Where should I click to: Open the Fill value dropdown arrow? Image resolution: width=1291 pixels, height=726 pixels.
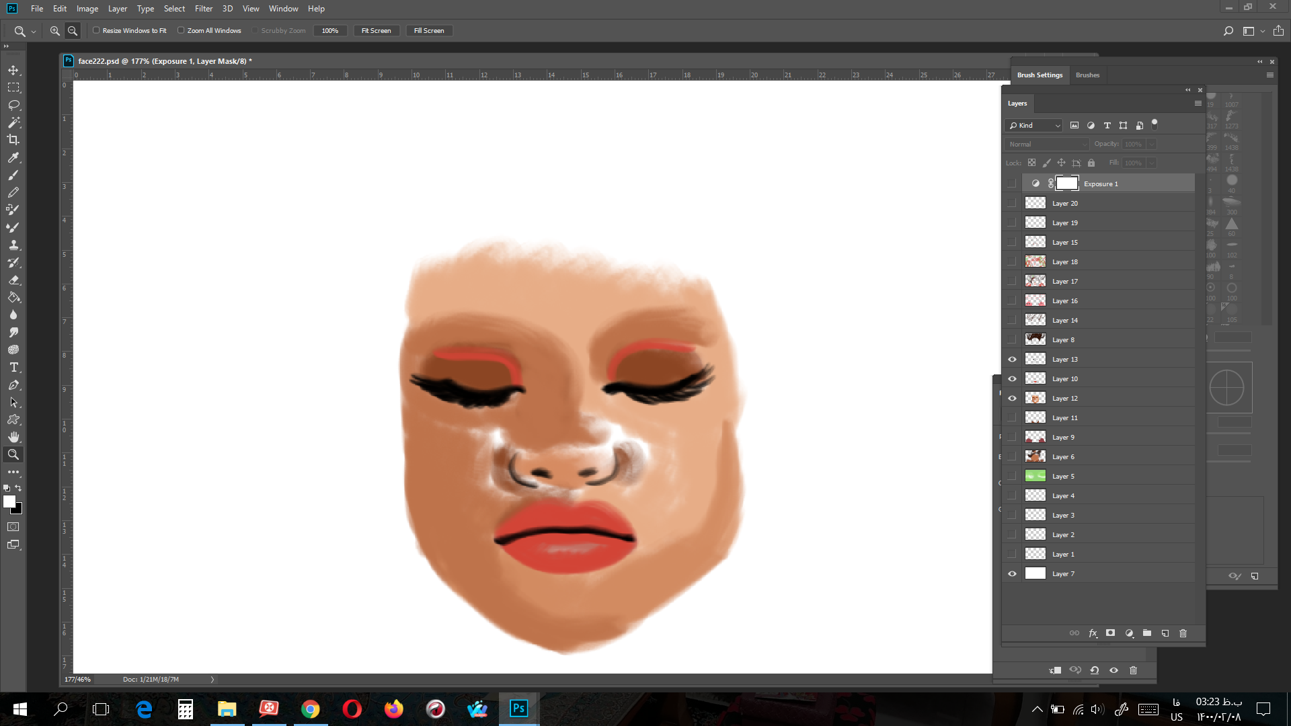click(x=1152, y=163)
